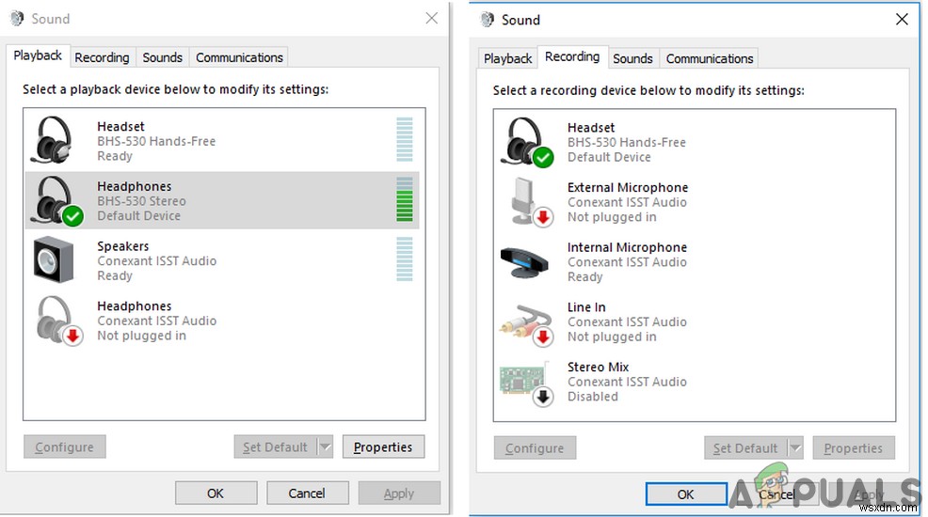Click the default BHS-530 Stereo Headphones icon
Screen dimensions: 928x517
[x=57, y=201]
